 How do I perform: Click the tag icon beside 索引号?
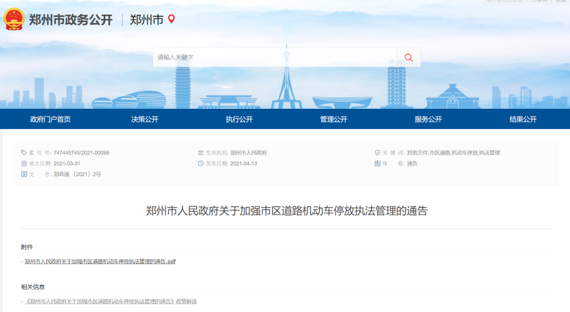pyautogui.click(x=24, y=153)
